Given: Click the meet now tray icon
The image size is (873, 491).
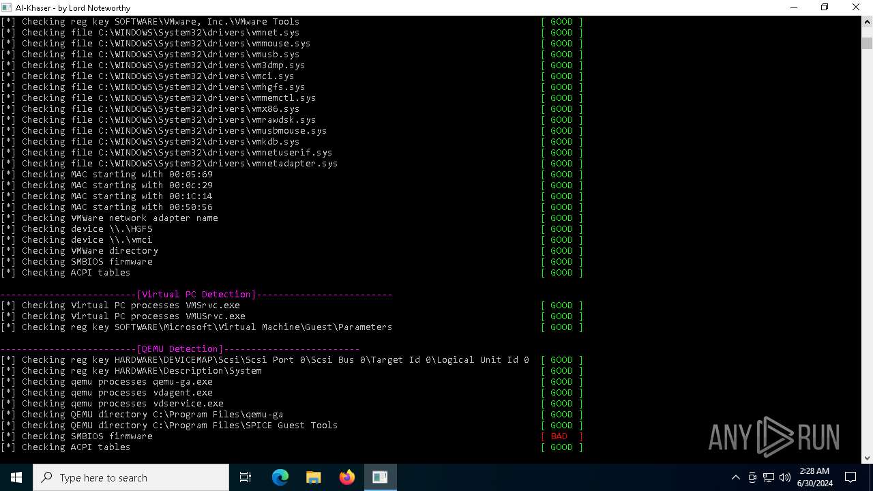Looking at the screenshot, I should pyautogui.click(x=752, y=477).
